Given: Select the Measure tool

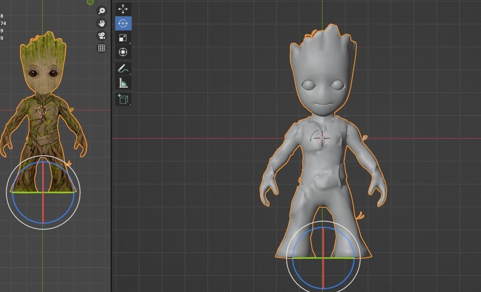Looking at the screenshot, I should pos(123,83).
